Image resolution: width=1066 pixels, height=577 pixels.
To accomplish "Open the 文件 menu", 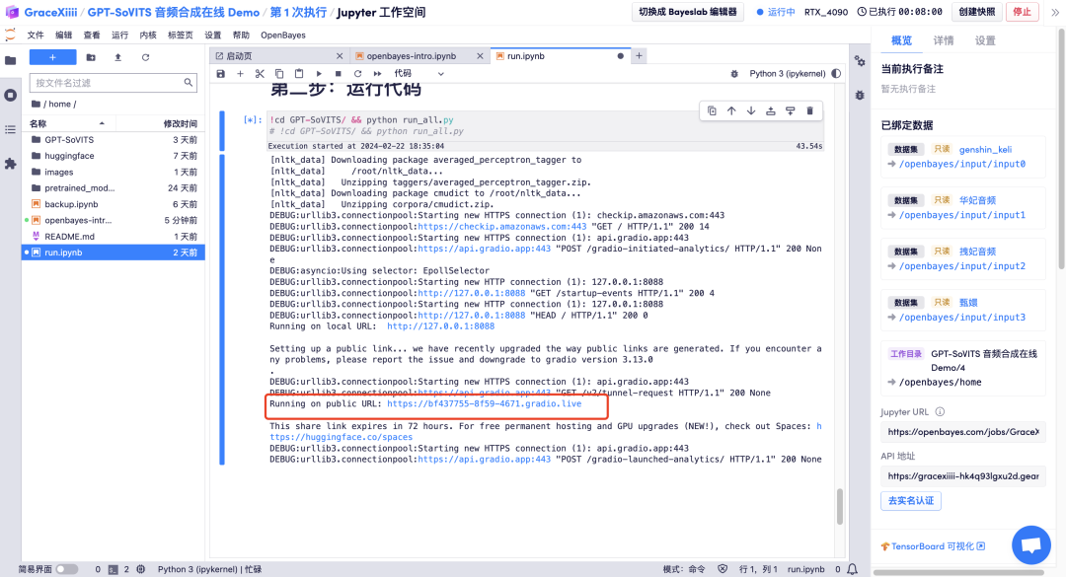I will click(x=36, y=36).
